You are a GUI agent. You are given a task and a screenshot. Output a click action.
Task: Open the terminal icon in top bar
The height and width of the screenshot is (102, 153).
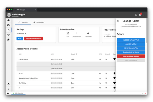pos(136,15)
